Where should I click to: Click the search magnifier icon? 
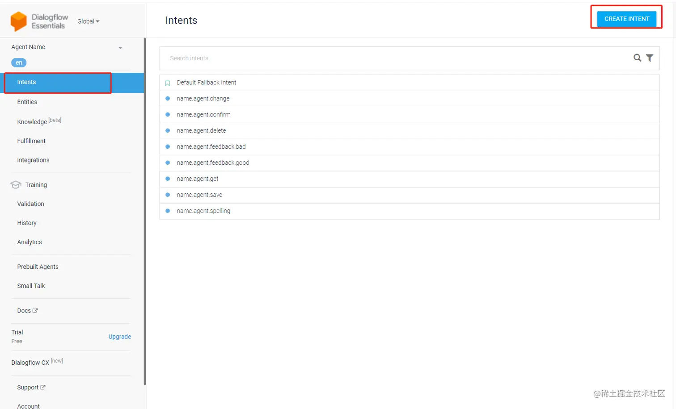click(638, 58)
